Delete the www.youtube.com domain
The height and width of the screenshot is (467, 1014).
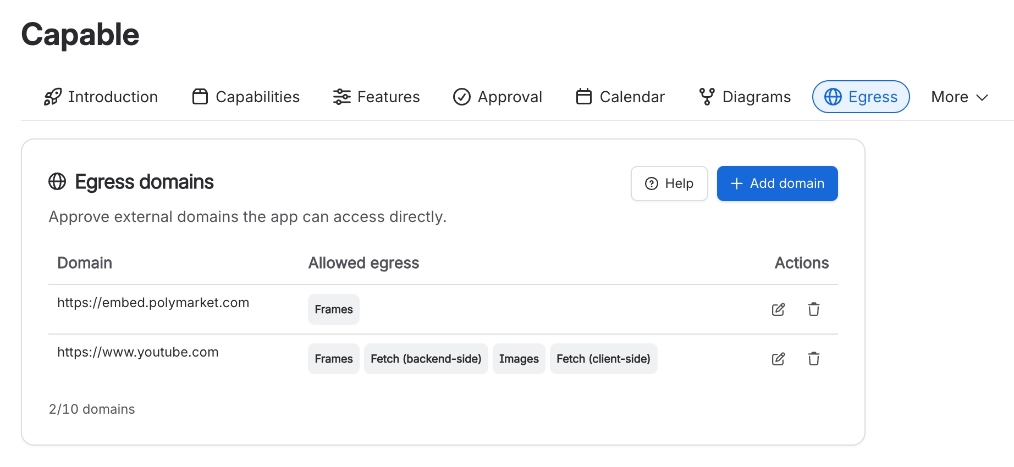[814, 359]
